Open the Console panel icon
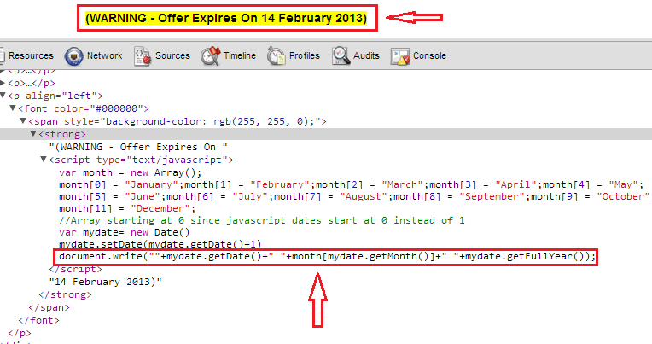 coord(400,56)
